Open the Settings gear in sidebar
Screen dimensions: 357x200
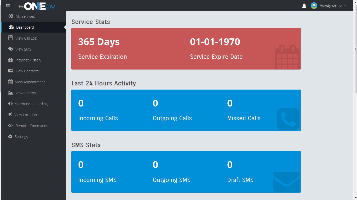[10, 136]
